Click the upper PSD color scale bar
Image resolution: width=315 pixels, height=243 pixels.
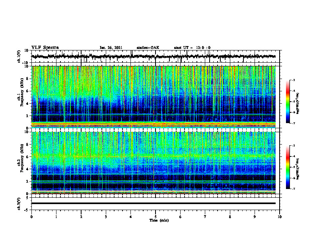(x=288, y=102)
